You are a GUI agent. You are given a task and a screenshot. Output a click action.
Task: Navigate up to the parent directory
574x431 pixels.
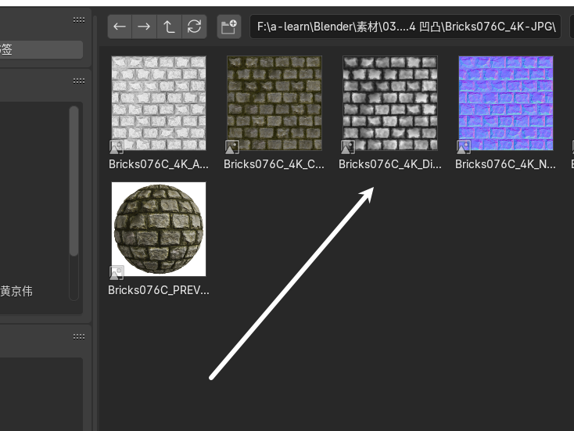coord(169,27)
